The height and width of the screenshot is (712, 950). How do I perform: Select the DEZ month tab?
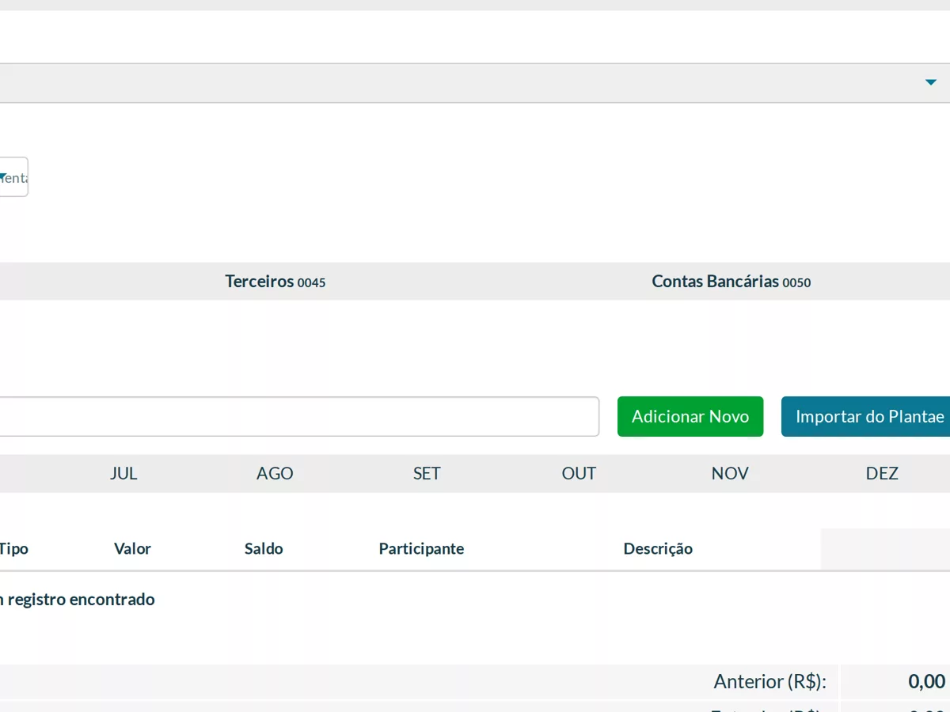pos(882,473)
